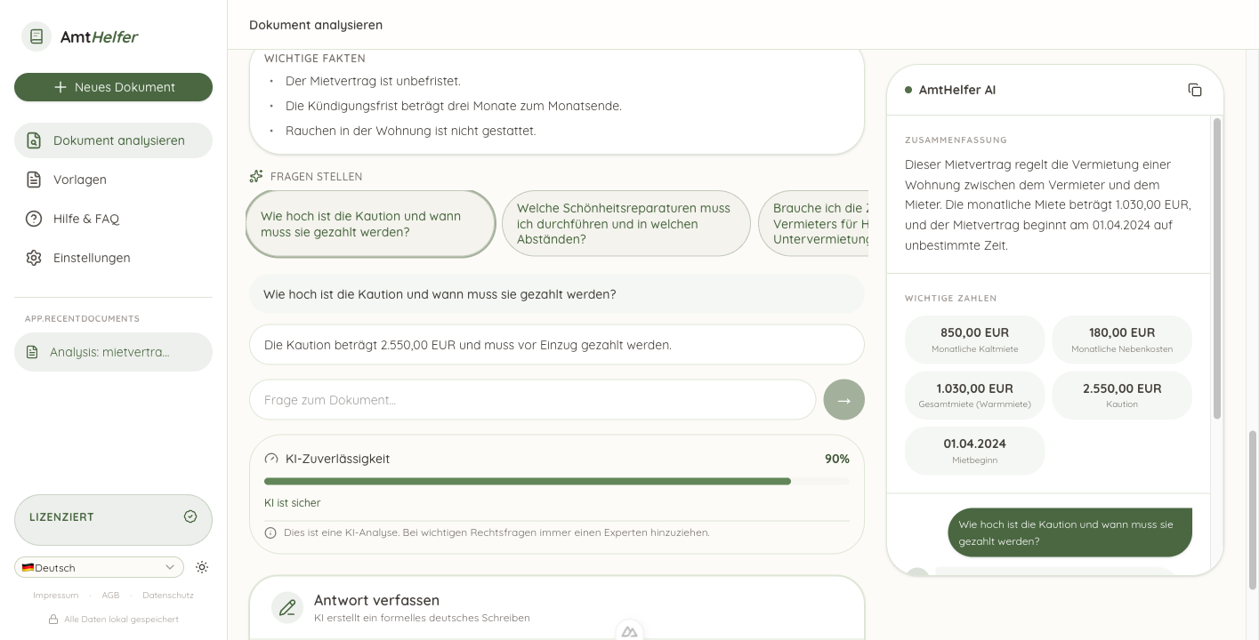Select the Schönheitsreparaturen suggested question

coord(625,223)
